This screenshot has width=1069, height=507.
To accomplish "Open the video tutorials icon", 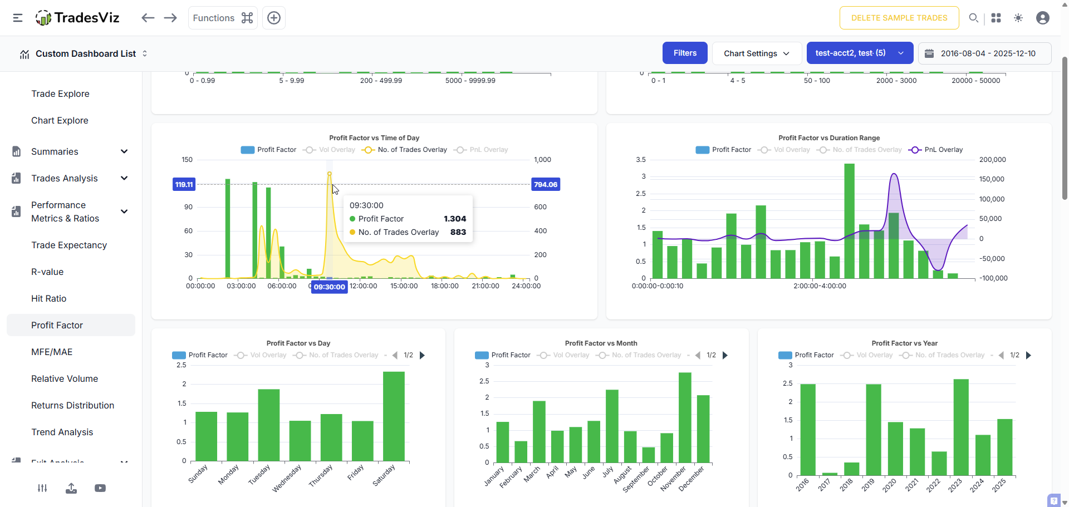I will pos(100,488).
